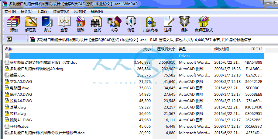Open the 向导 (Wizard) toolbar icon
Image resolution: width=278 pixels, height=139 pixels.
[x=114, y=22]
